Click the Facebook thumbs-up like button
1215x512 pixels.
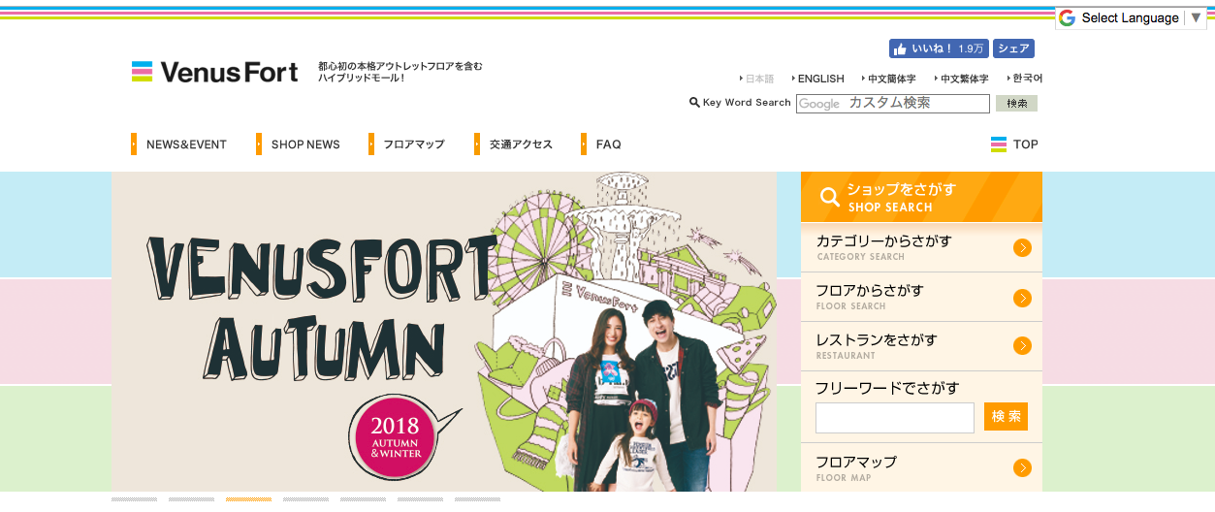point(939,48)
